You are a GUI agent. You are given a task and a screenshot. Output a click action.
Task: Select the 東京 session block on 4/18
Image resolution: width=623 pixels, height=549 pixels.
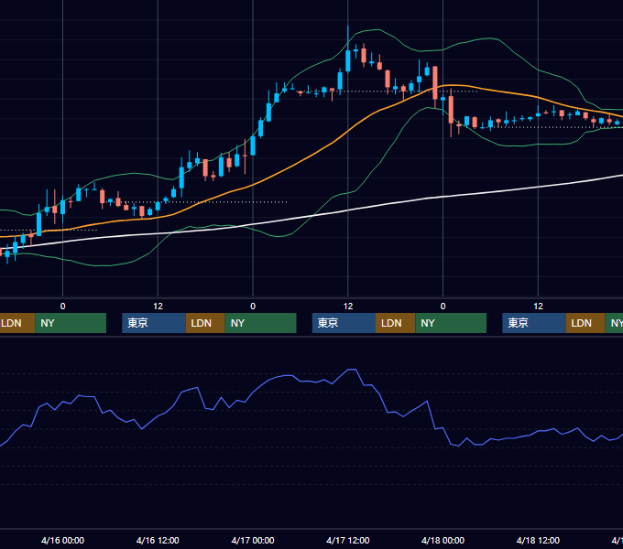pyautogui.click(x=534, y=323)
